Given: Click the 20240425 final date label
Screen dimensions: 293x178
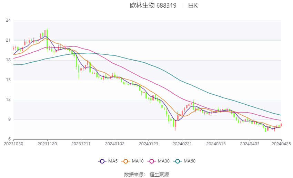Looking at the screenshot, I should click(x=281, y=144).
